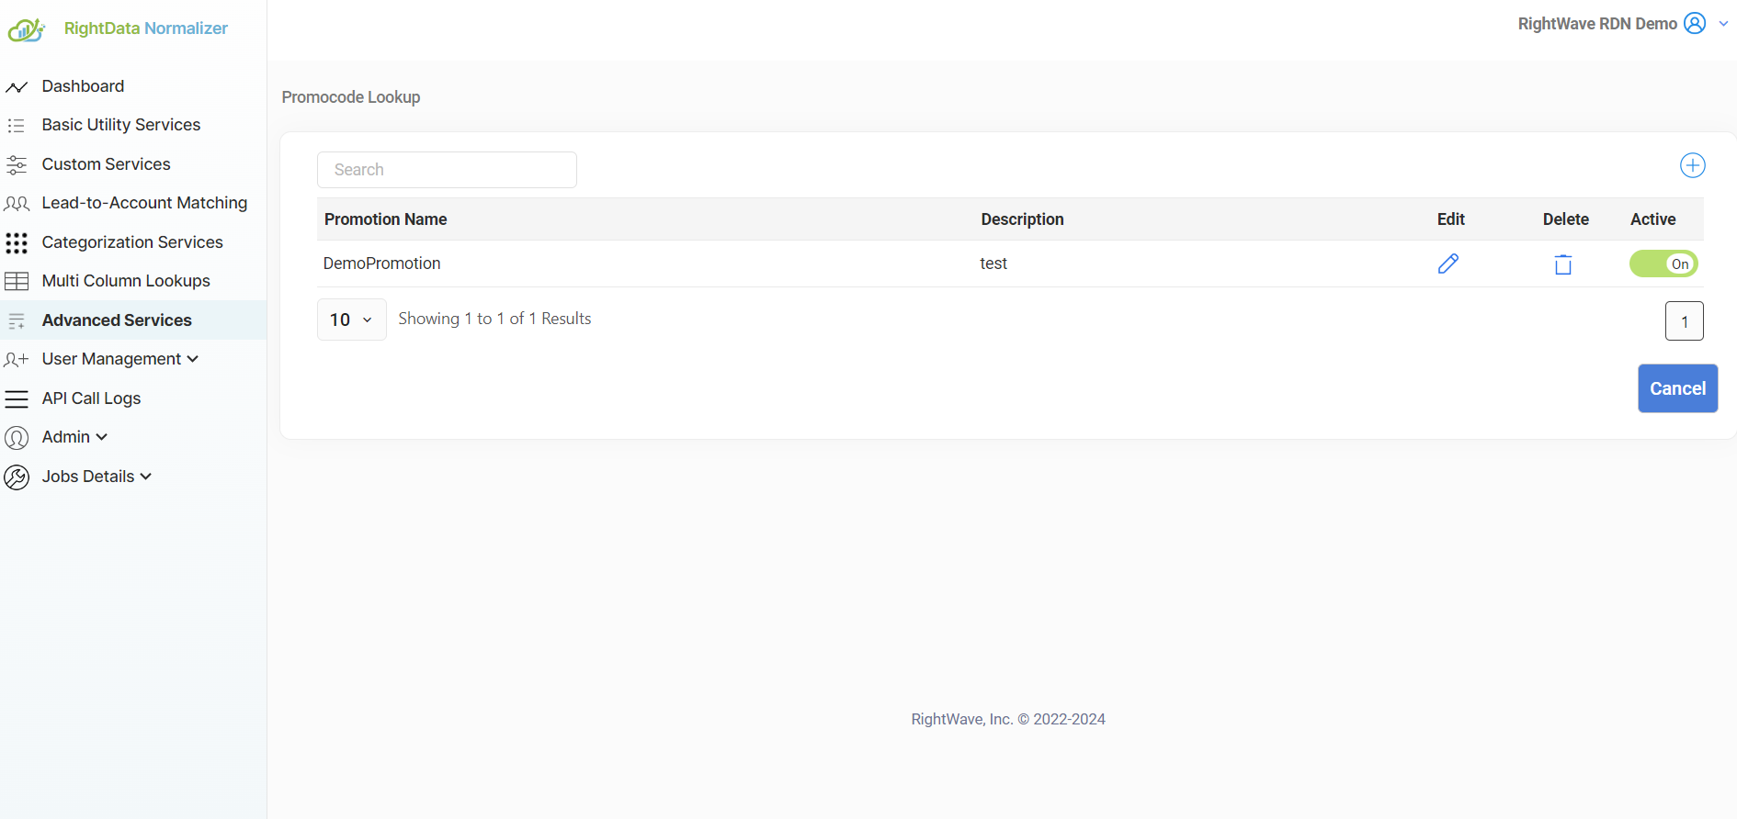Click the user profile avatar icon
The image size is (1737, 819).
pos(1695,24)
